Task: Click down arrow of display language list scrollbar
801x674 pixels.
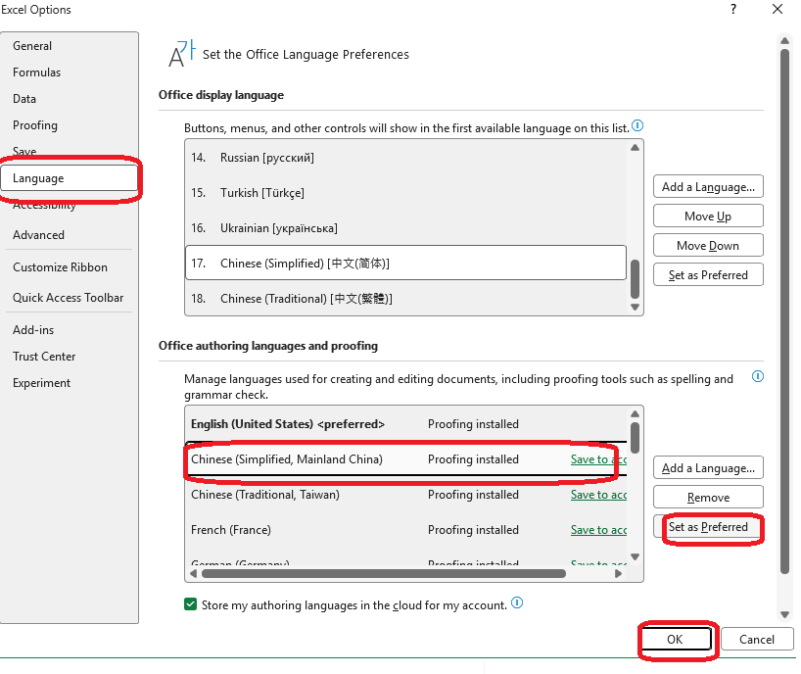Action: coord(635,307)
